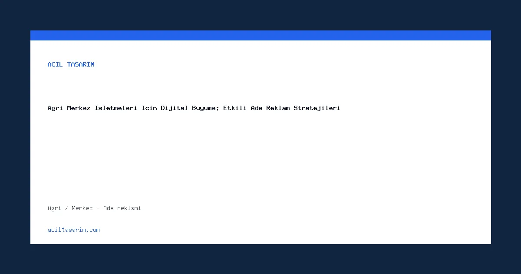Screen dimensions: 521x274
Task: Select the word Merkez in the bottom caption
Action: click(82, 208)
